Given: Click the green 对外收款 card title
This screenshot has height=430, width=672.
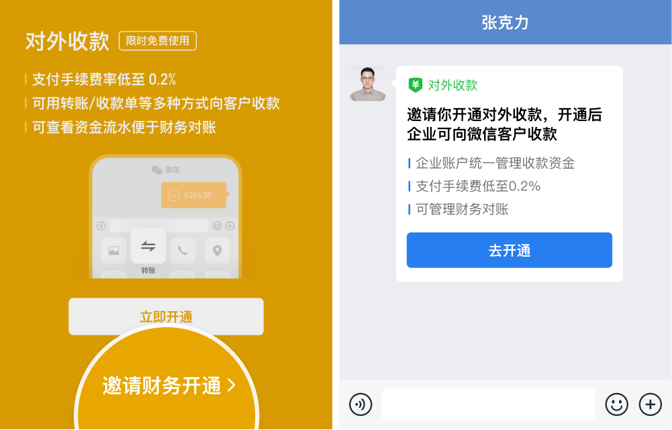Looking at the screenshot, I should (452, 85).
